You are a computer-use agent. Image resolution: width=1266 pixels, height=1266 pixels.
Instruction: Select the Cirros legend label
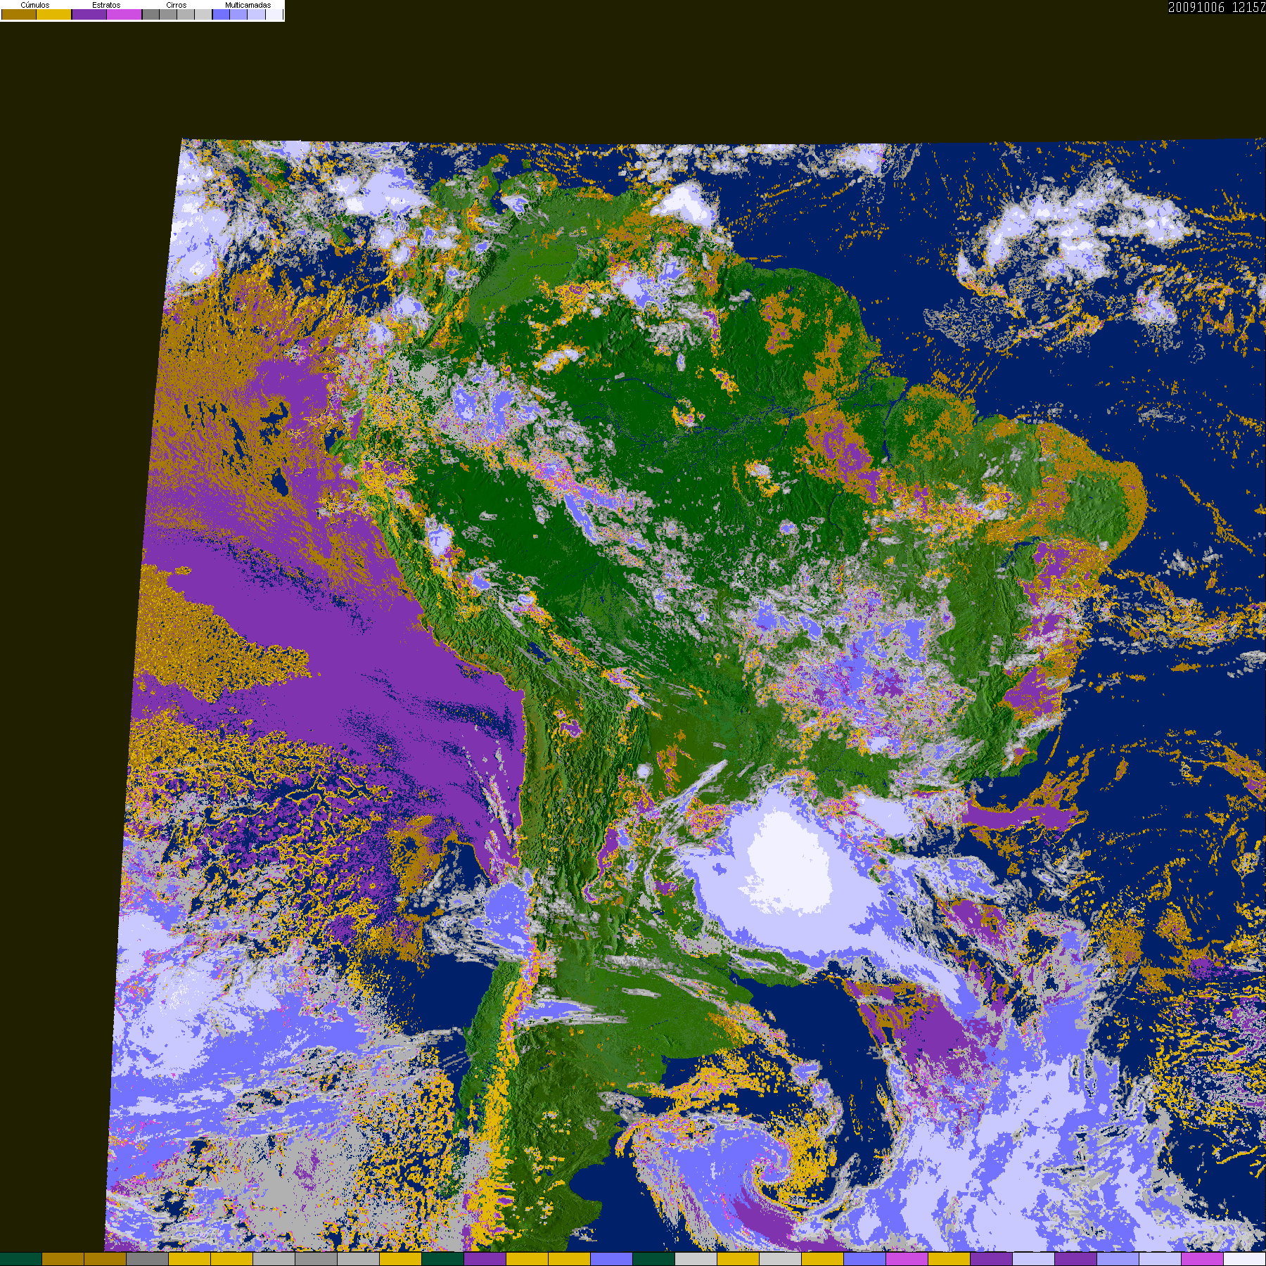176,5
